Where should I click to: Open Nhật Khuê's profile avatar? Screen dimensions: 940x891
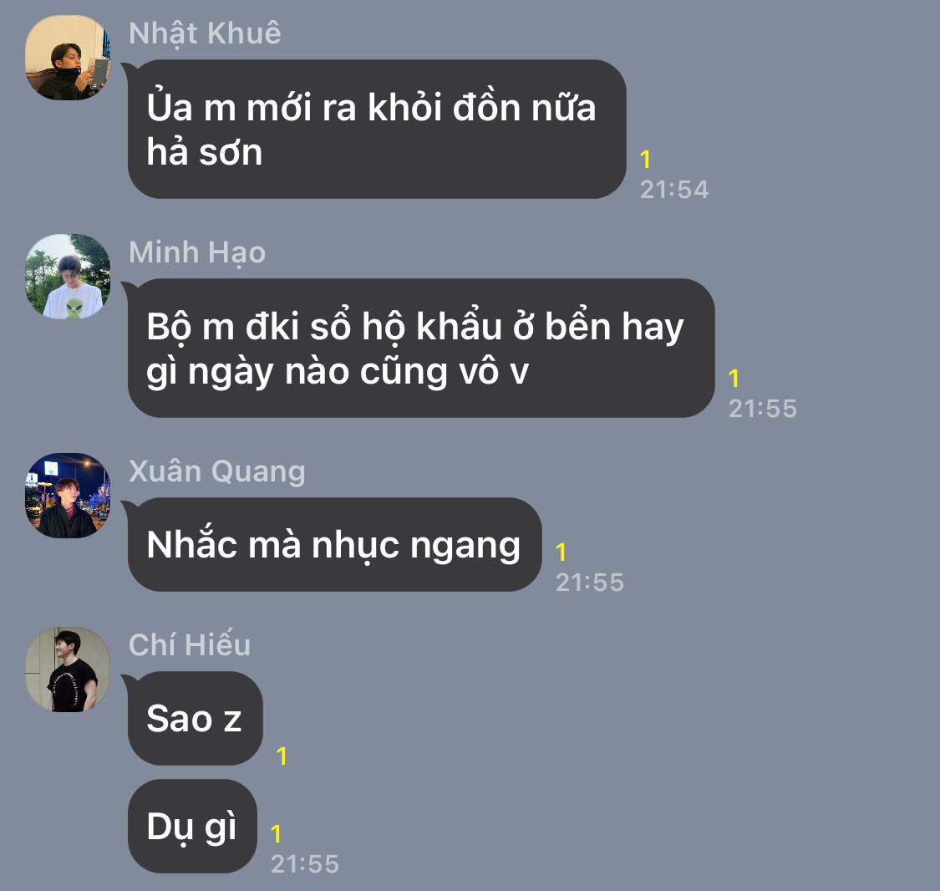(x=68, y=58)
